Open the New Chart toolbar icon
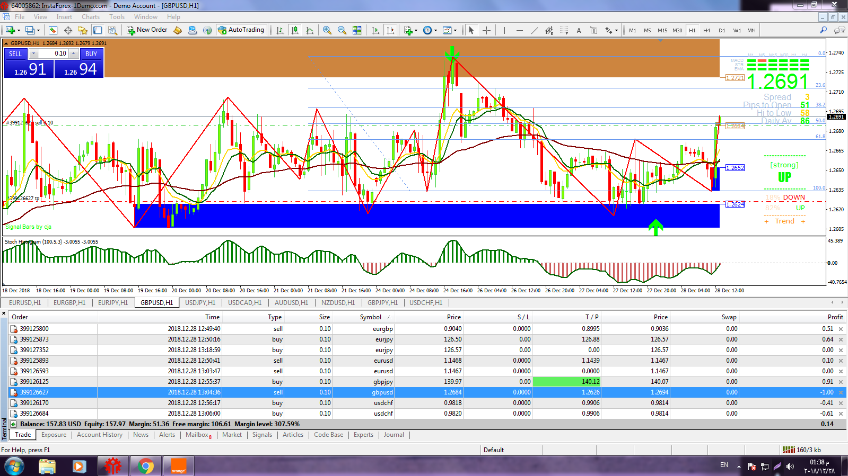Viewport: 848px width, 476px height. (10, 30)
